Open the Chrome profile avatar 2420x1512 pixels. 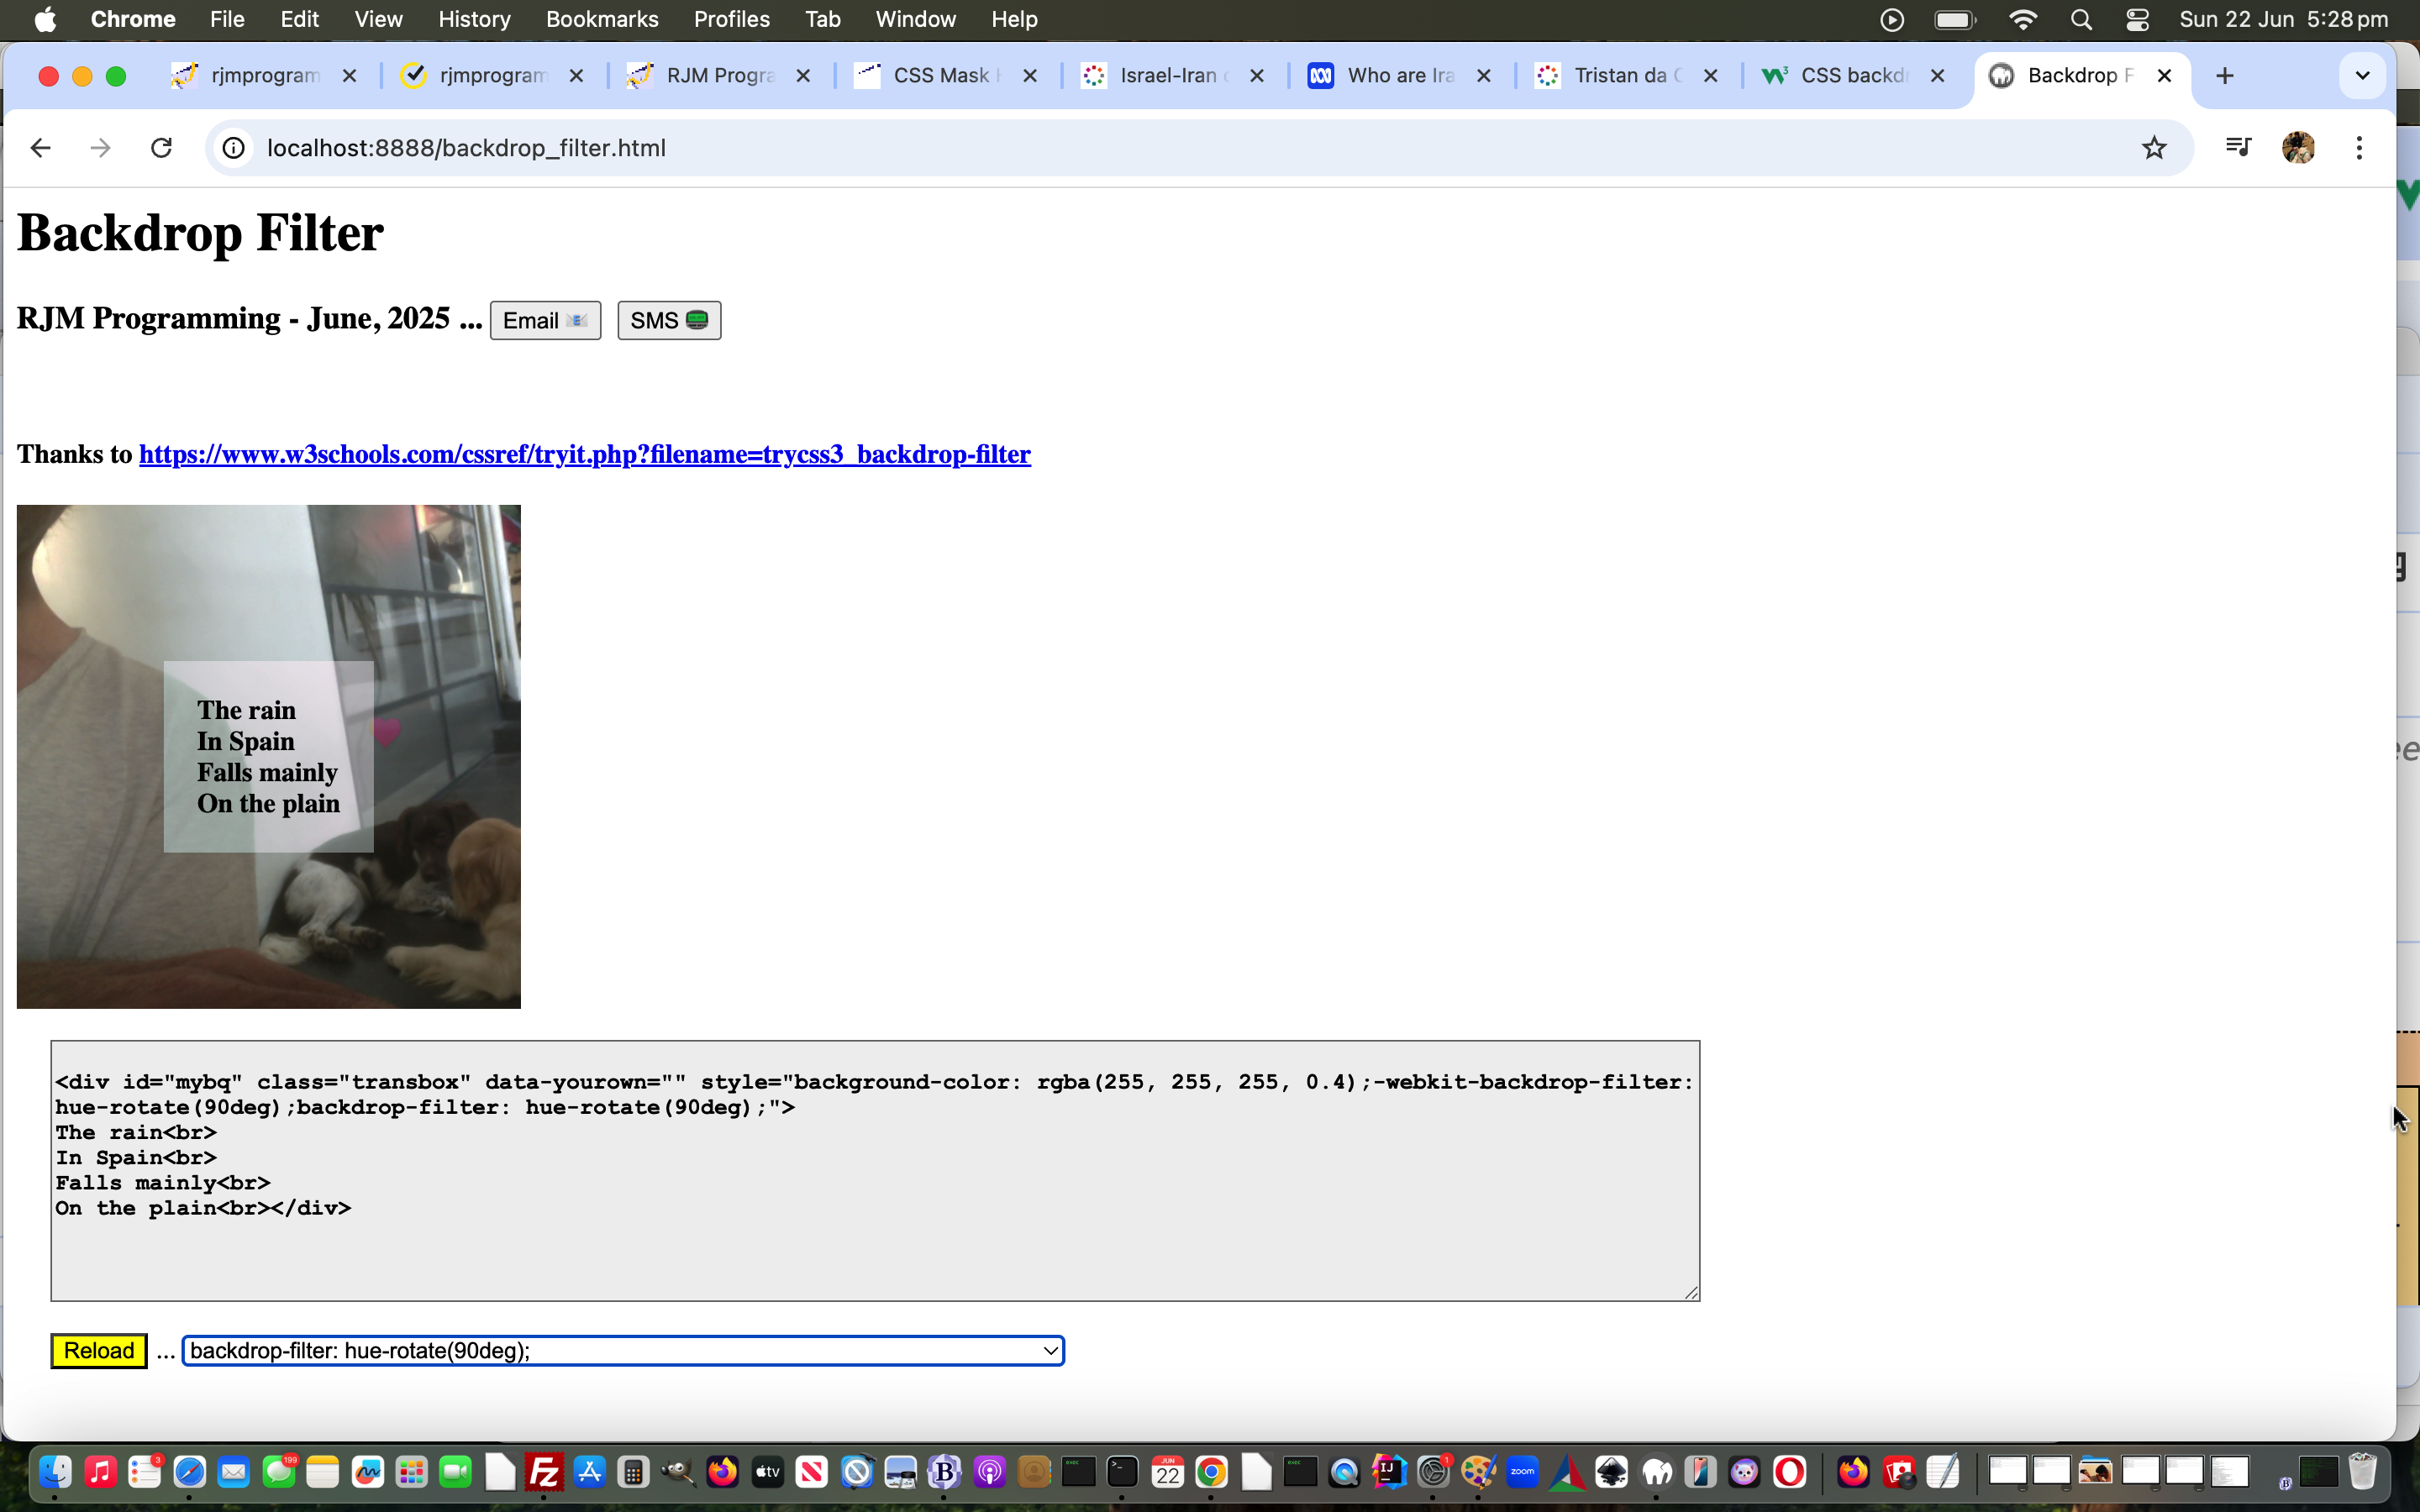pos(2298,148)
